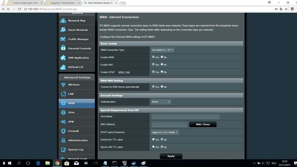Image resolution: width=297 pixels, height=167 pixels.
Task: Open Windows Start menu
Action: pos(5,163)
